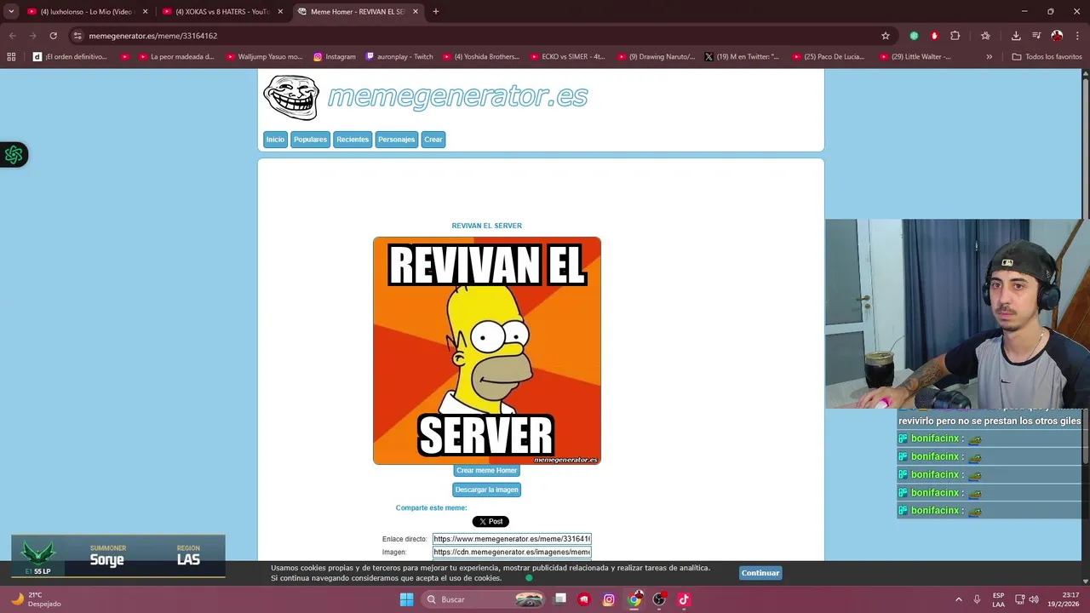
Task: Close the XOKAS vs 8 HATERS tab
Action: tap(280, 12)
